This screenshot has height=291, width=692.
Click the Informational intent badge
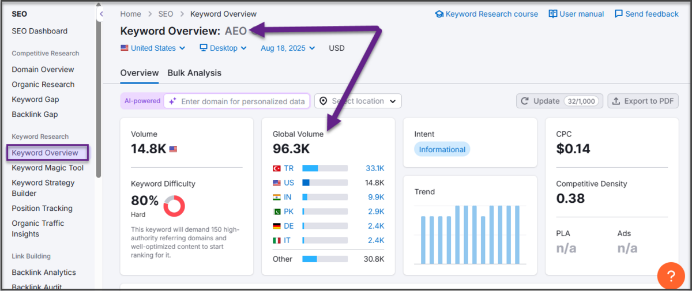[442, 149]
